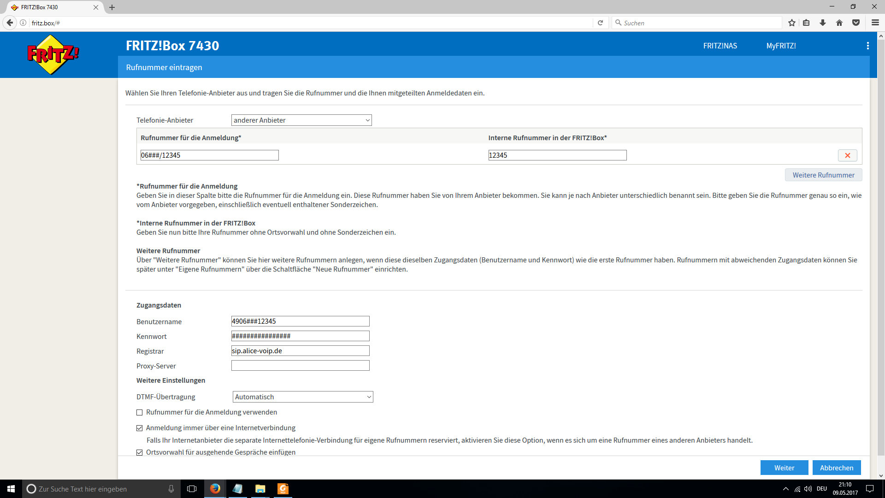Image resolution: width=885 pixels, height=498 pixels.
Task: Click the Weitere Rufnummer button
Action: (823, 175)
